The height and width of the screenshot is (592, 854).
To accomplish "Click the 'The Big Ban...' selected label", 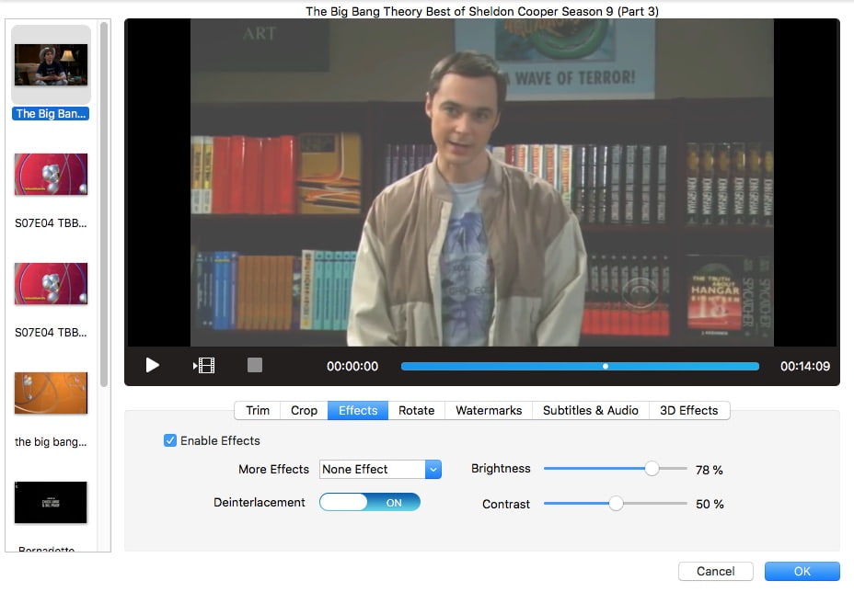I will tap(51, 114).
